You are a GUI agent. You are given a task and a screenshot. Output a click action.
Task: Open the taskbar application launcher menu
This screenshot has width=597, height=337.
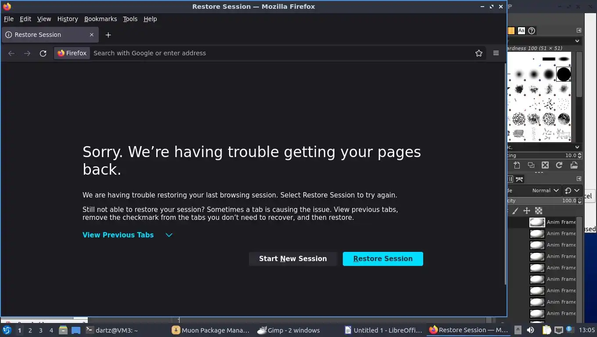(x=7, y=330)
